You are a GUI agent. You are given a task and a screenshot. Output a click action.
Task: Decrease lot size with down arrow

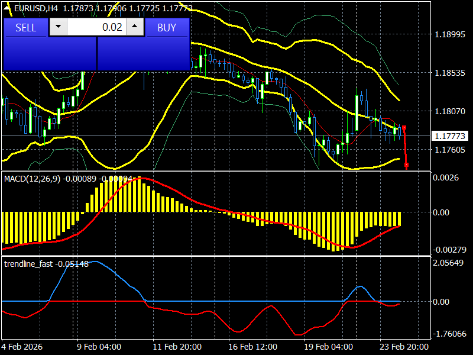[x=58, y=27]
